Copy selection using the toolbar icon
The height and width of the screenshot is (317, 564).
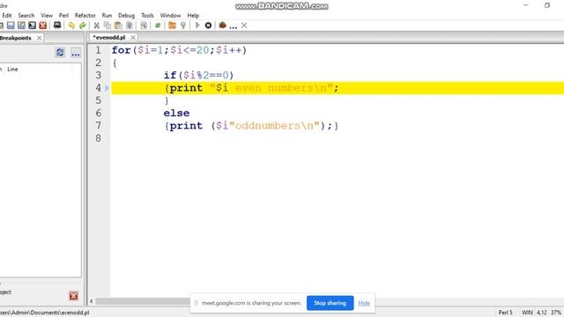point(108,26)
